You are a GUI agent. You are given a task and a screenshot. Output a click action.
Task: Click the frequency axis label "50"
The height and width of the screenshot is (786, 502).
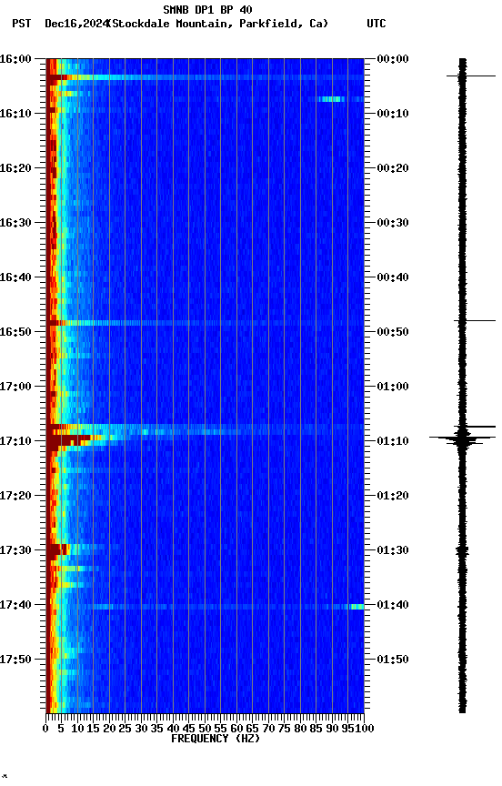click(x=205, y=730)
